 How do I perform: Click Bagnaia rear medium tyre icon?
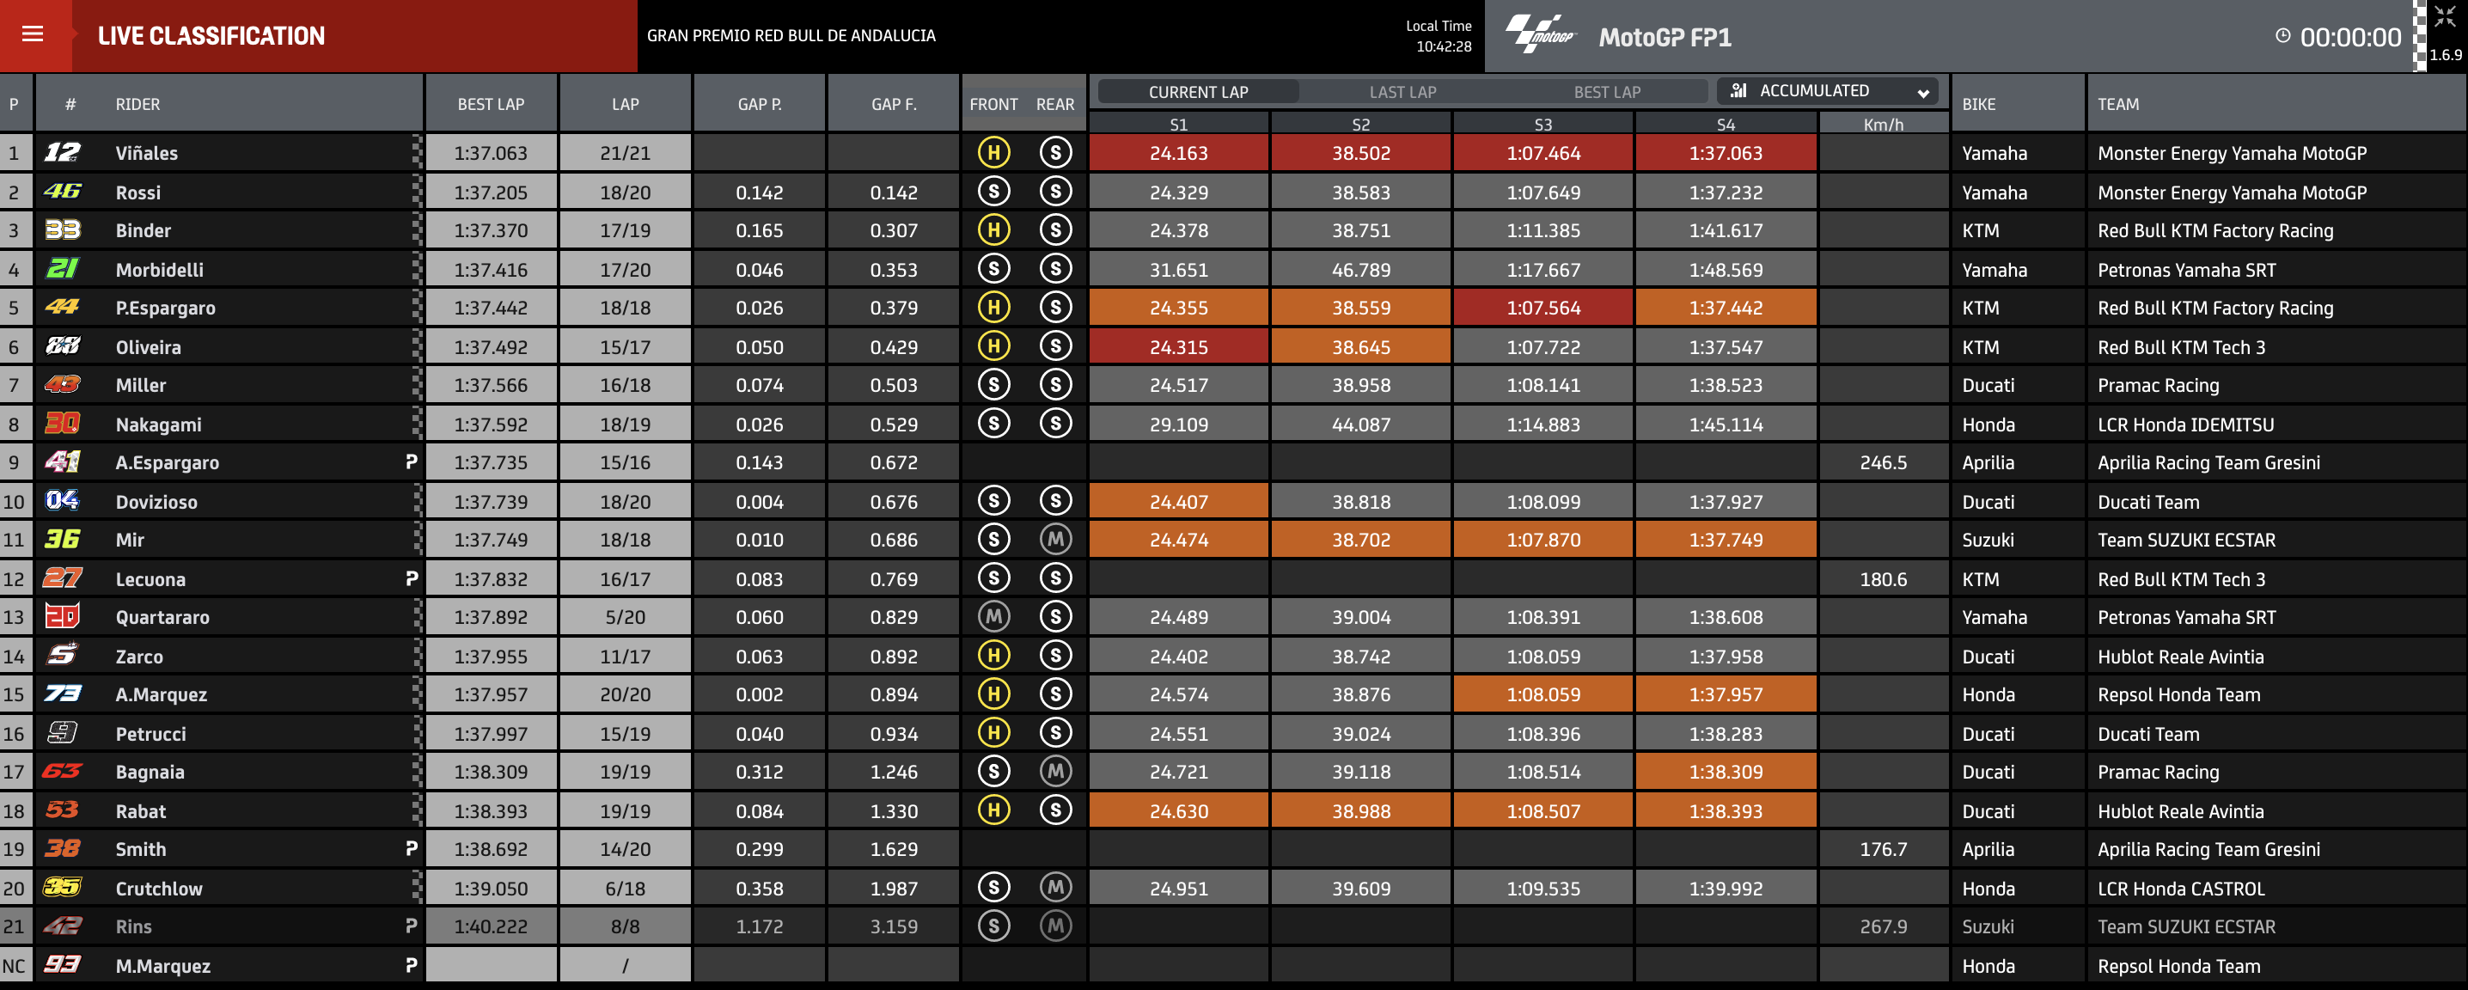(1055, 772)
